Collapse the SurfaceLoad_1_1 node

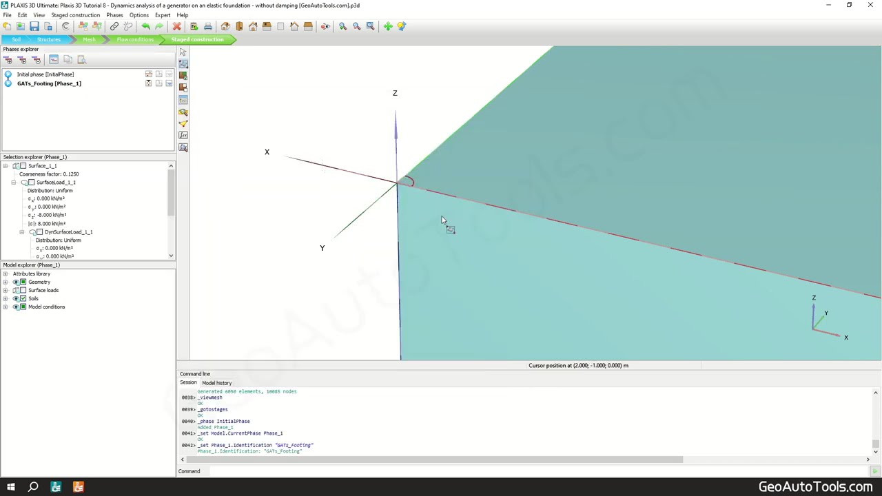(14, 183)
